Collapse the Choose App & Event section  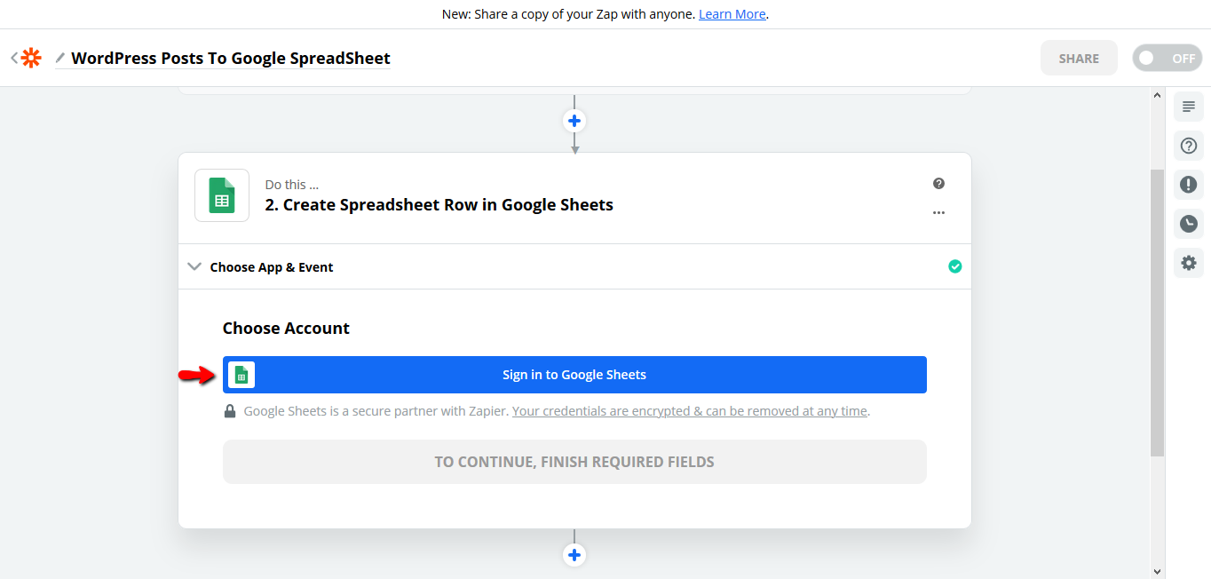click(x=194, y=266)
